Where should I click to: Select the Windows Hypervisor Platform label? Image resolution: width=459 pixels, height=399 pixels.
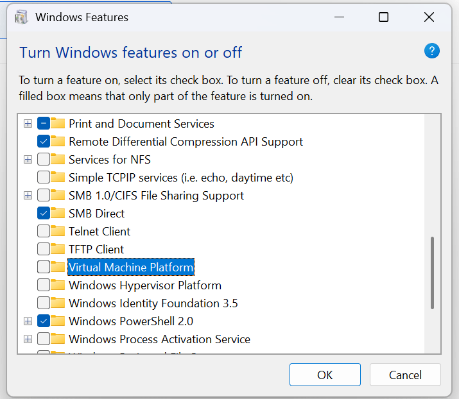[145, 285]
